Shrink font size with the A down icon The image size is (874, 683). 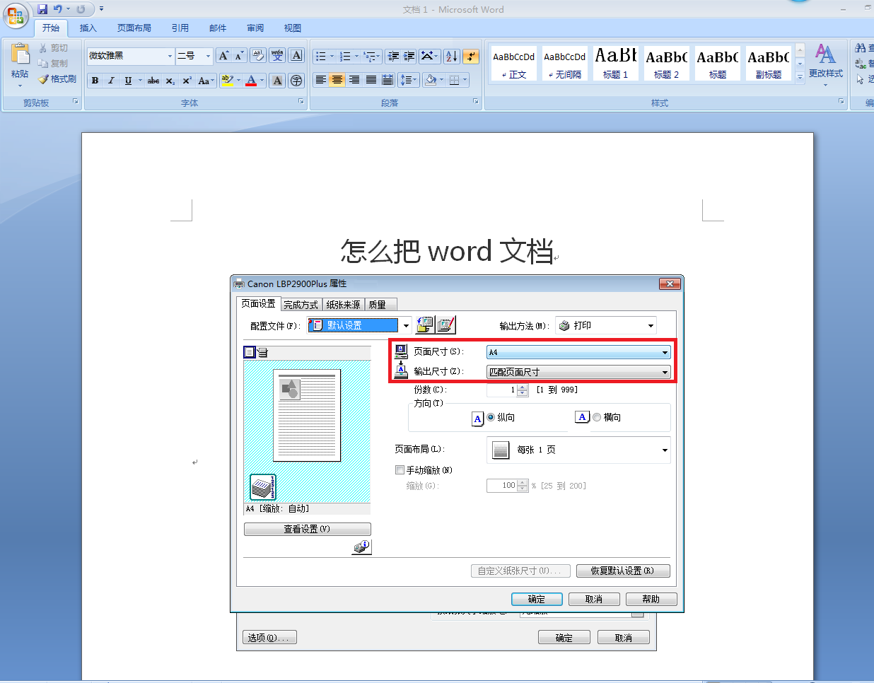(239, 56)
